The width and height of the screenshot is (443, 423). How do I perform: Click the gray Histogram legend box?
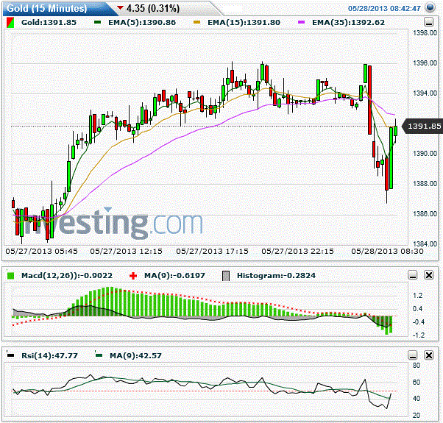tap(226, 276)
